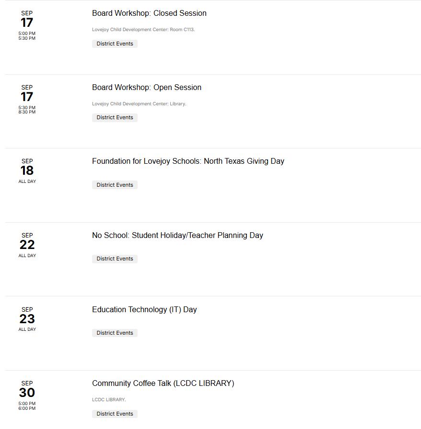421x429 pixels.
Task: Click District Events tag under Open Session
Action: pos(115,118)
